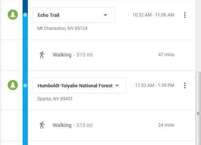Expand the Echo Trail place dropdown arrow
This screenshot has height=145, width=201.
point(105,15)
